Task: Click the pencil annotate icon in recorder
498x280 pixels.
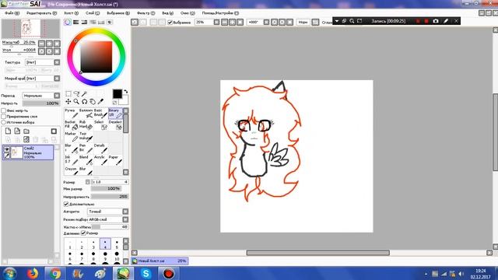Action: pos(446,21)
